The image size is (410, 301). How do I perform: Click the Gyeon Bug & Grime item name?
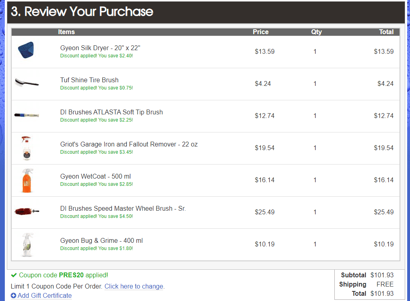[x=101, y=240]
